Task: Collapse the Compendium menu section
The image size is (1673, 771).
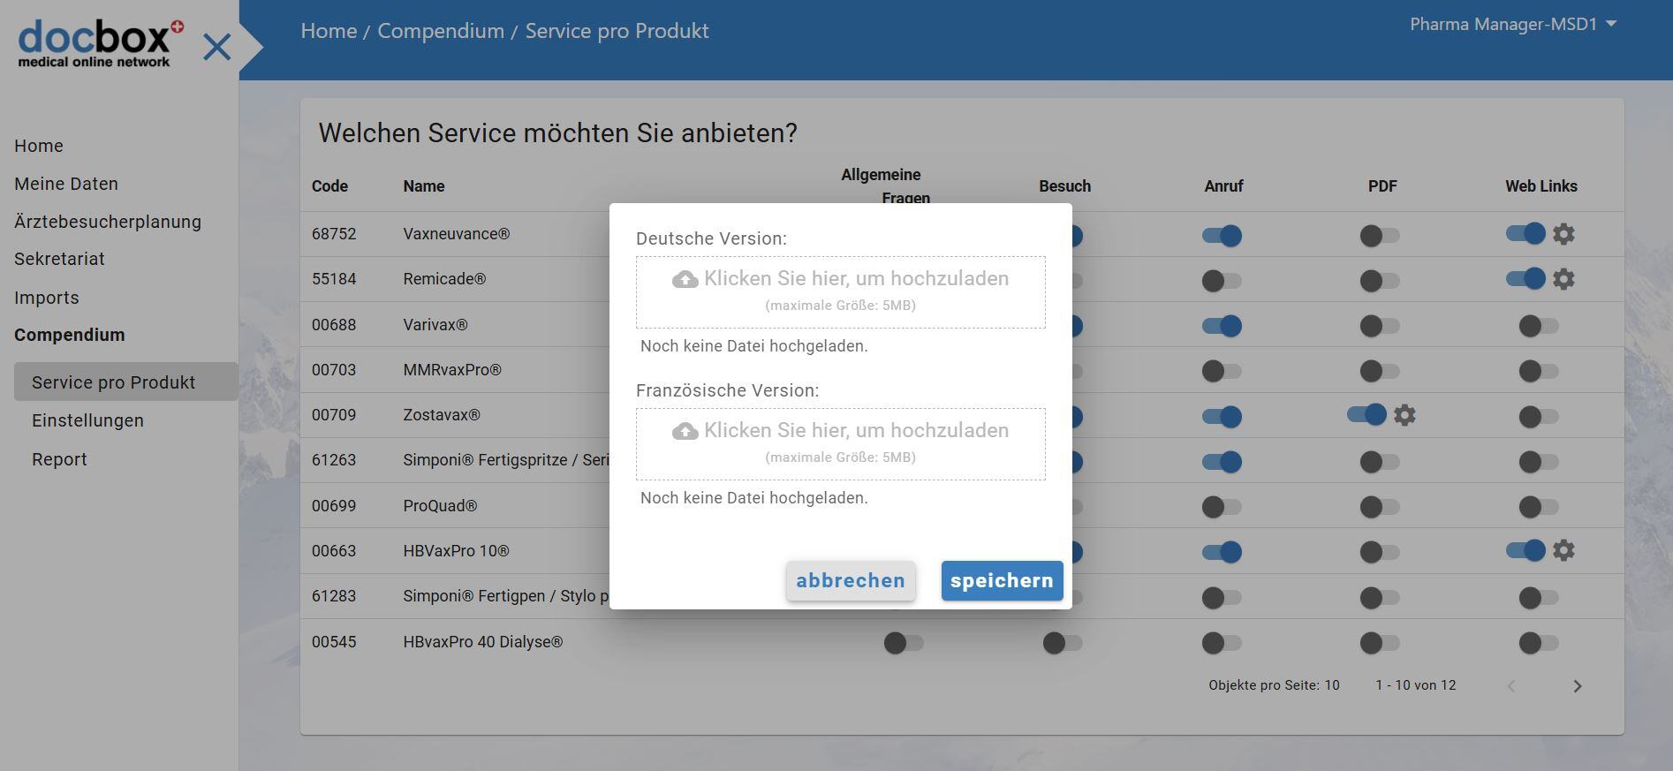Action: pyautogui.click(x=69, y=335)
